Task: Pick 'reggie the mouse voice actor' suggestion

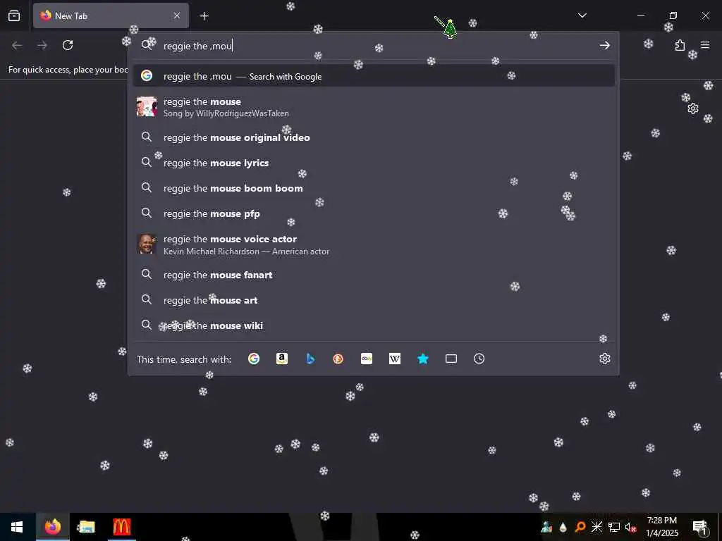Action: click(374, 244)
